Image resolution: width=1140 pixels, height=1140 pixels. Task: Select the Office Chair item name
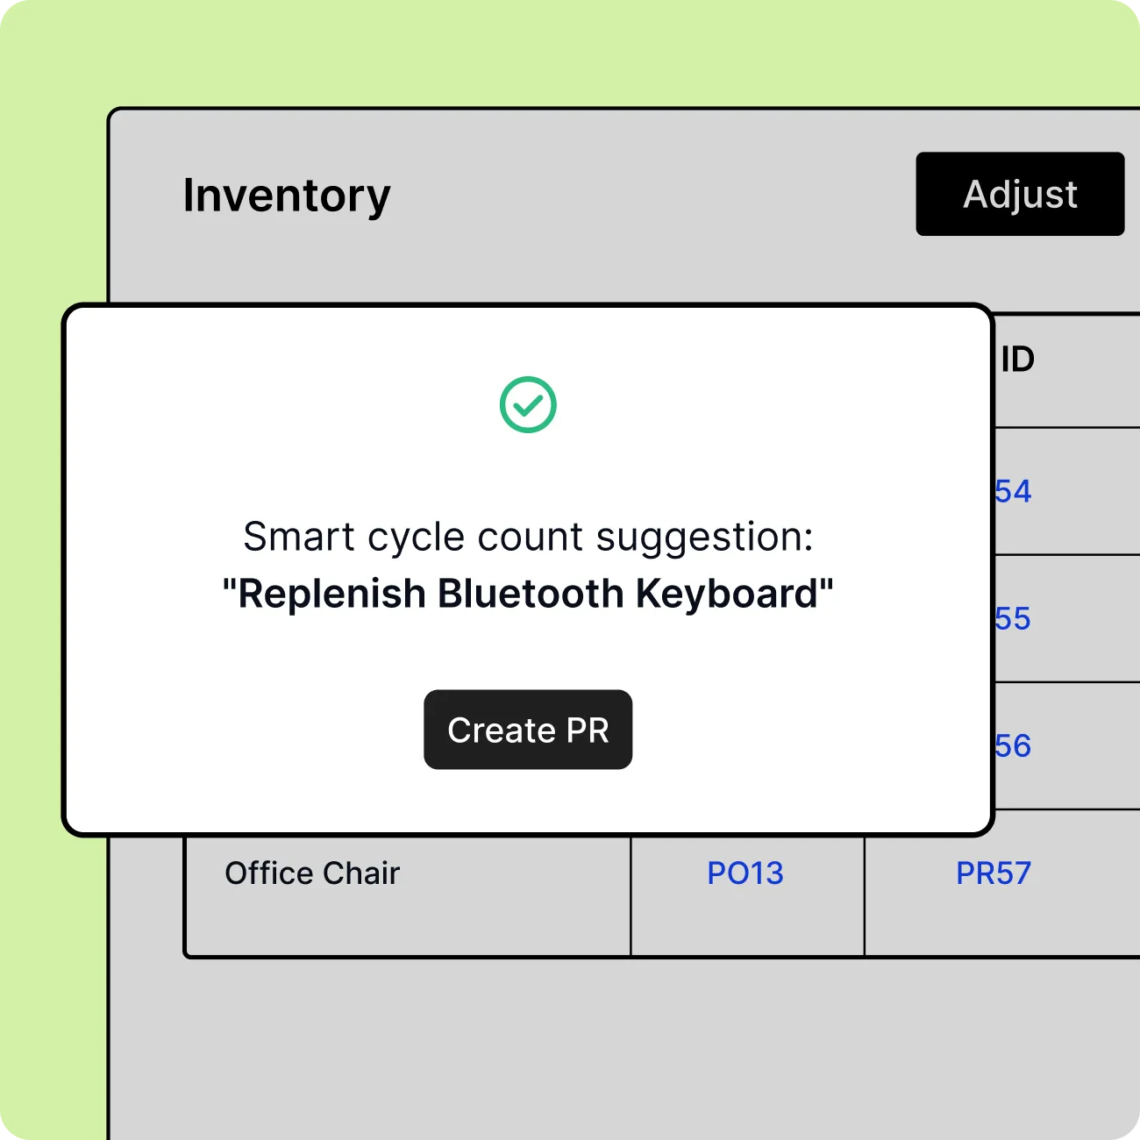(312, 873)
